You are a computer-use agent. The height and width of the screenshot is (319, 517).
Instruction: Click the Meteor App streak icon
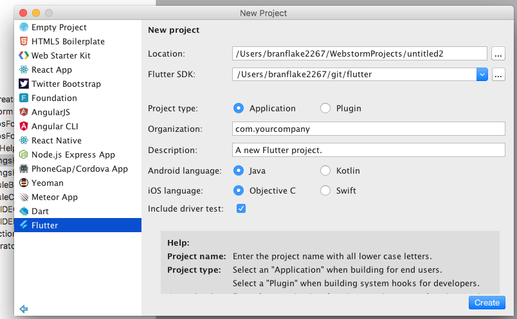24,197
